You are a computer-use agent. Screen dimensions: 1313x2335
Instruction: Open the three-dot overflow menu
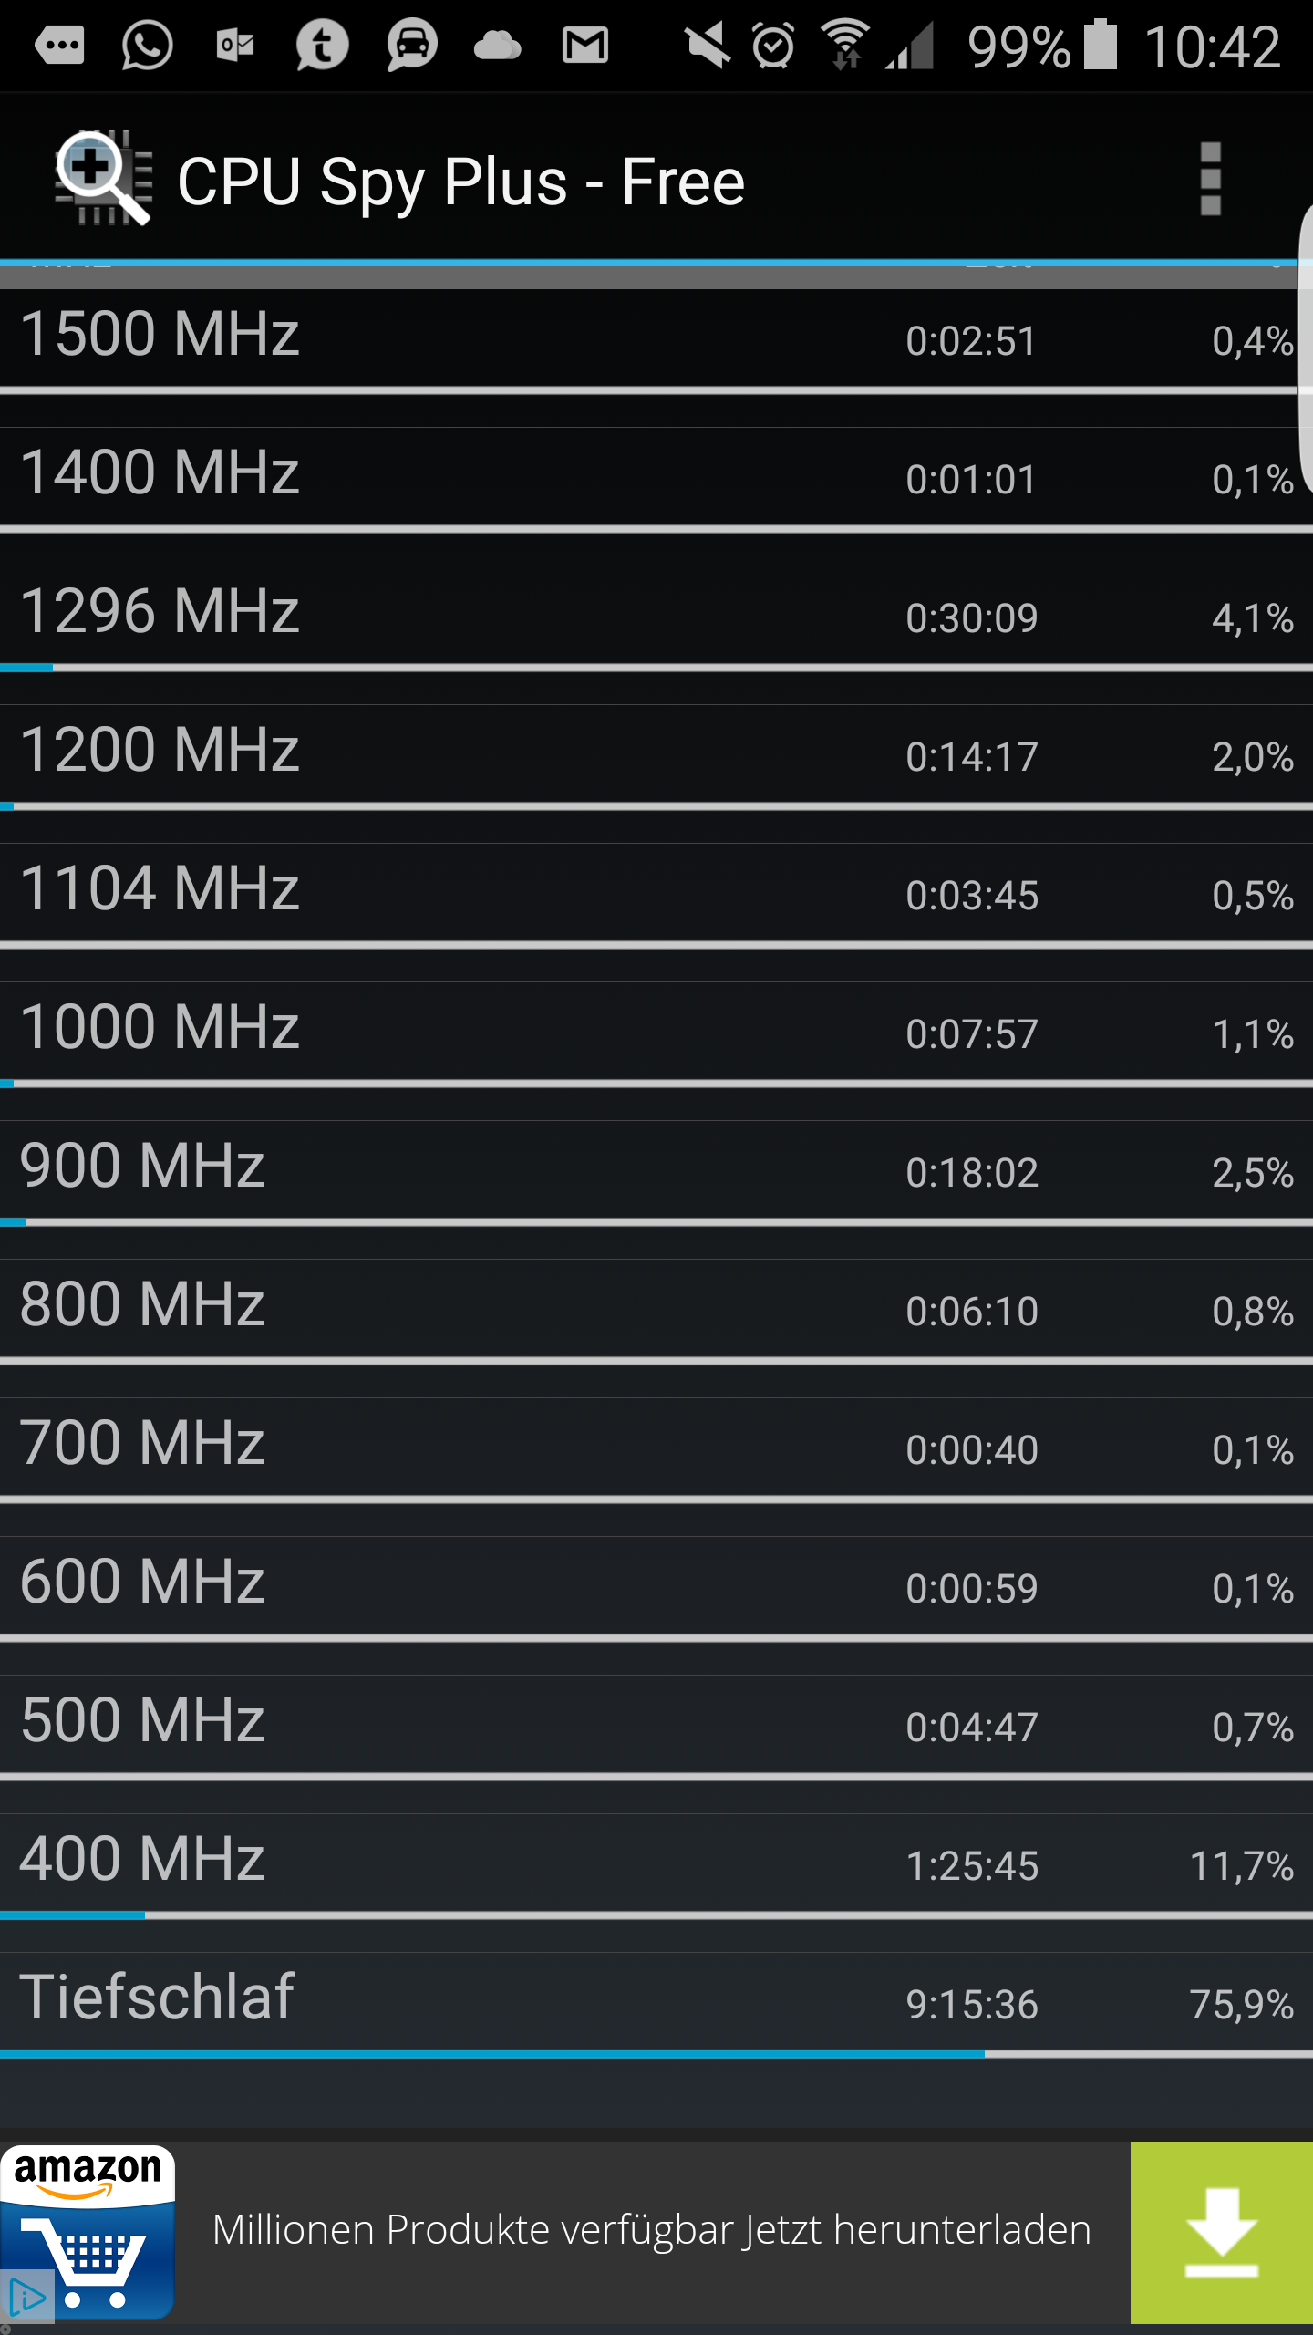pyautogui.click(x=1210, y=179)
